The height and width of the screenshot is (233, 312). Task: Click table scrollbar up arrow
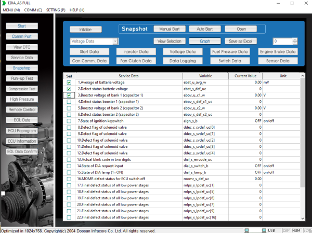[x=303, y=76]
